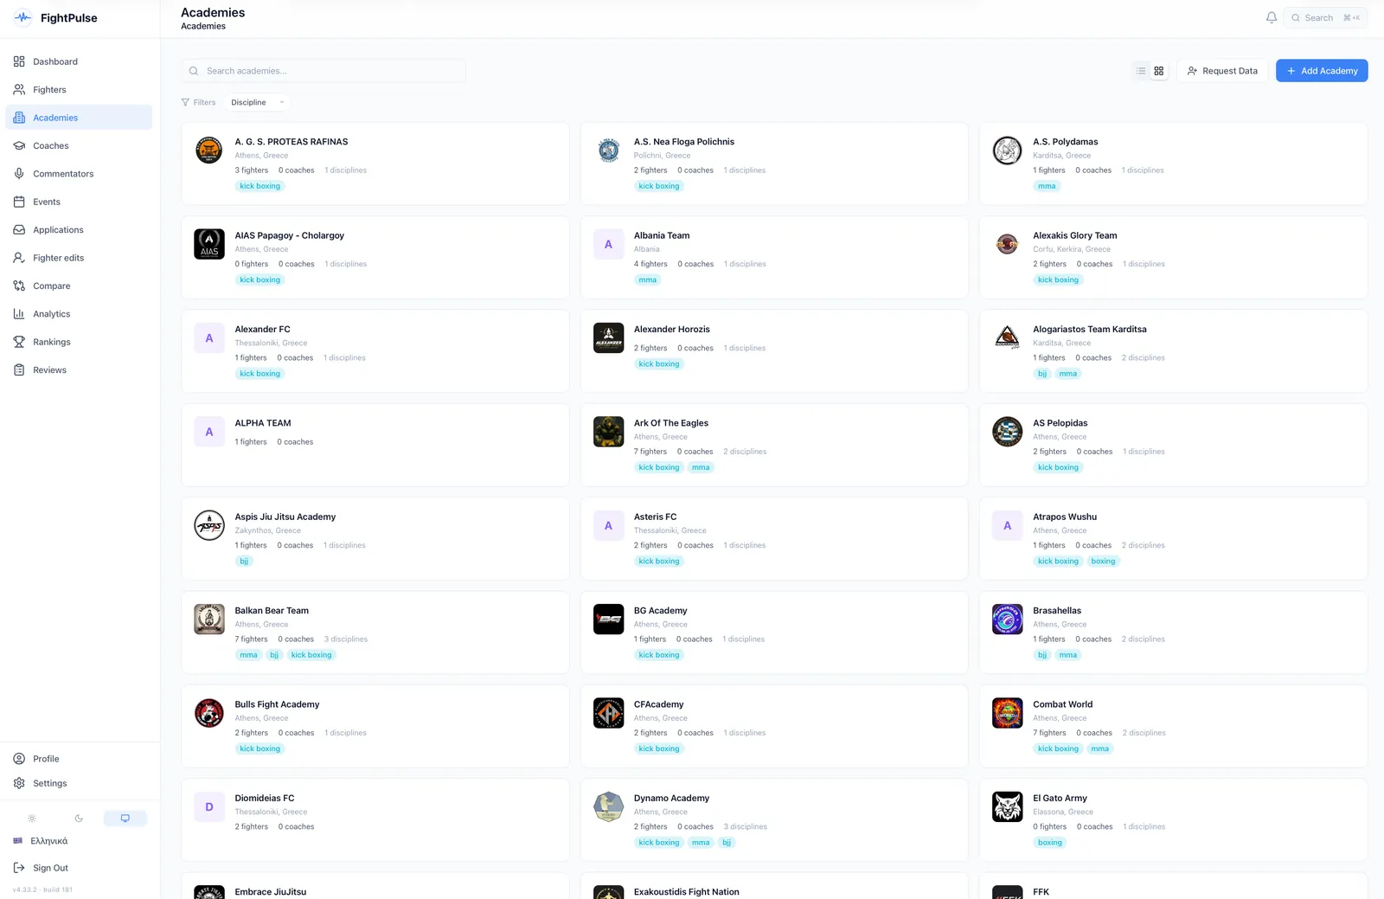Viewport: 1384px width, 899px height.
Task: Click the A. G. S. PROTEAS RAFINAS logo
Action: coord(209,151)
